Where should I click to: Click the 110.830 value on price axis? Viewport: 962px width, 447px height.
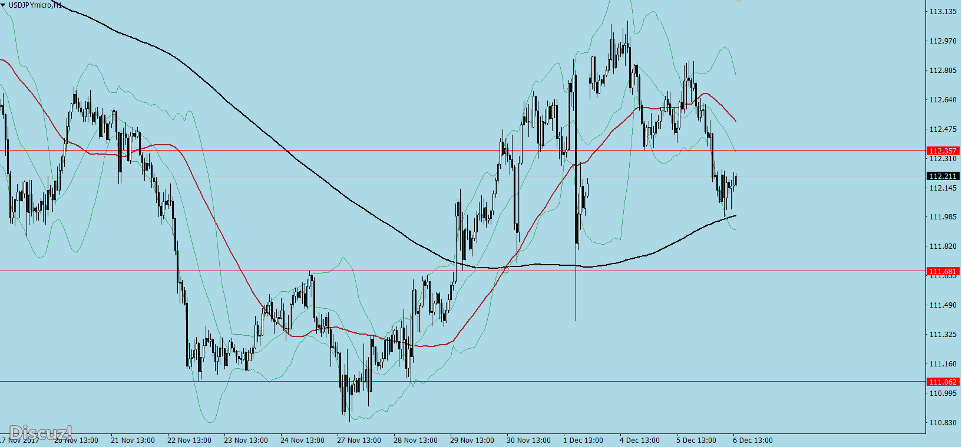943,422
